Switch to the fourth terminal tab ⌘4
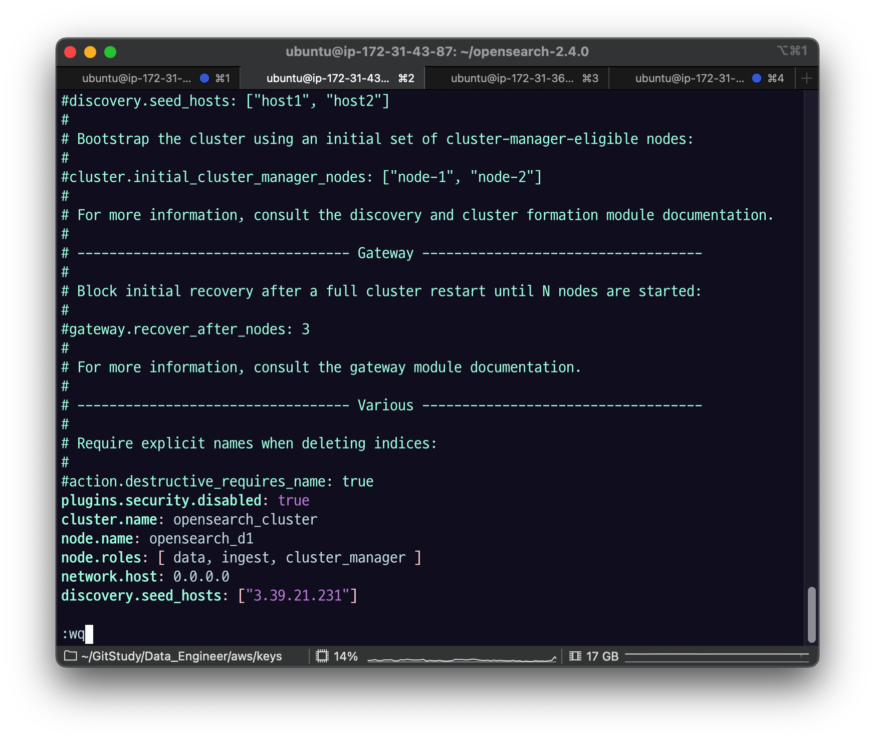Screen dimensions: 875x741 click(702, 78)
